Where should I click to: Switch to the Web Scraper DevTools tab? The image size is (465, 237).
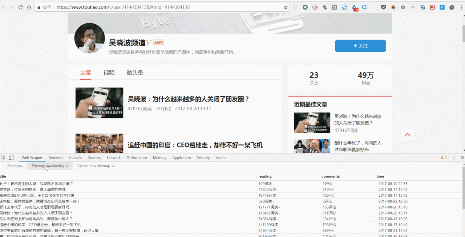point(32,158)
